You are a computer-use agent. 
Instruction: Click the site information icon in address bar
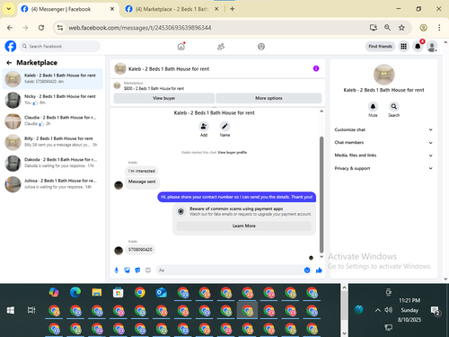[x=60, y=28]
